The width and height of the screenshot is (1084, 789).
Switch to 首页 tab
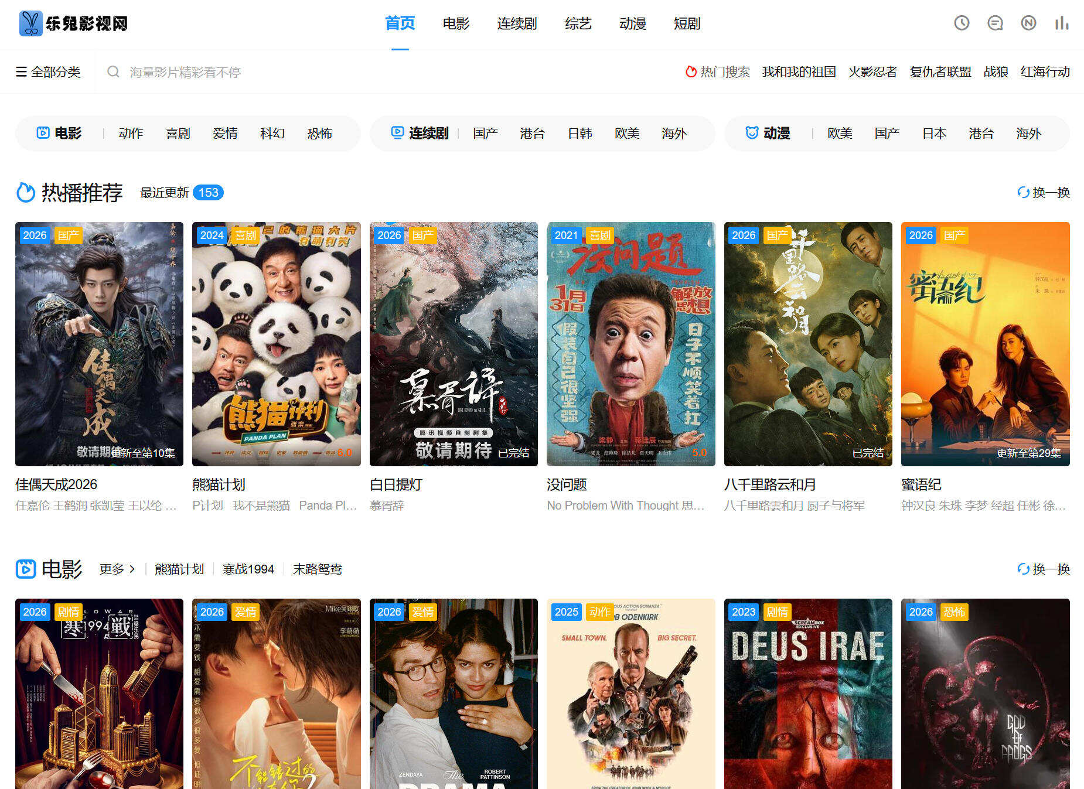(x=400, y=23)
